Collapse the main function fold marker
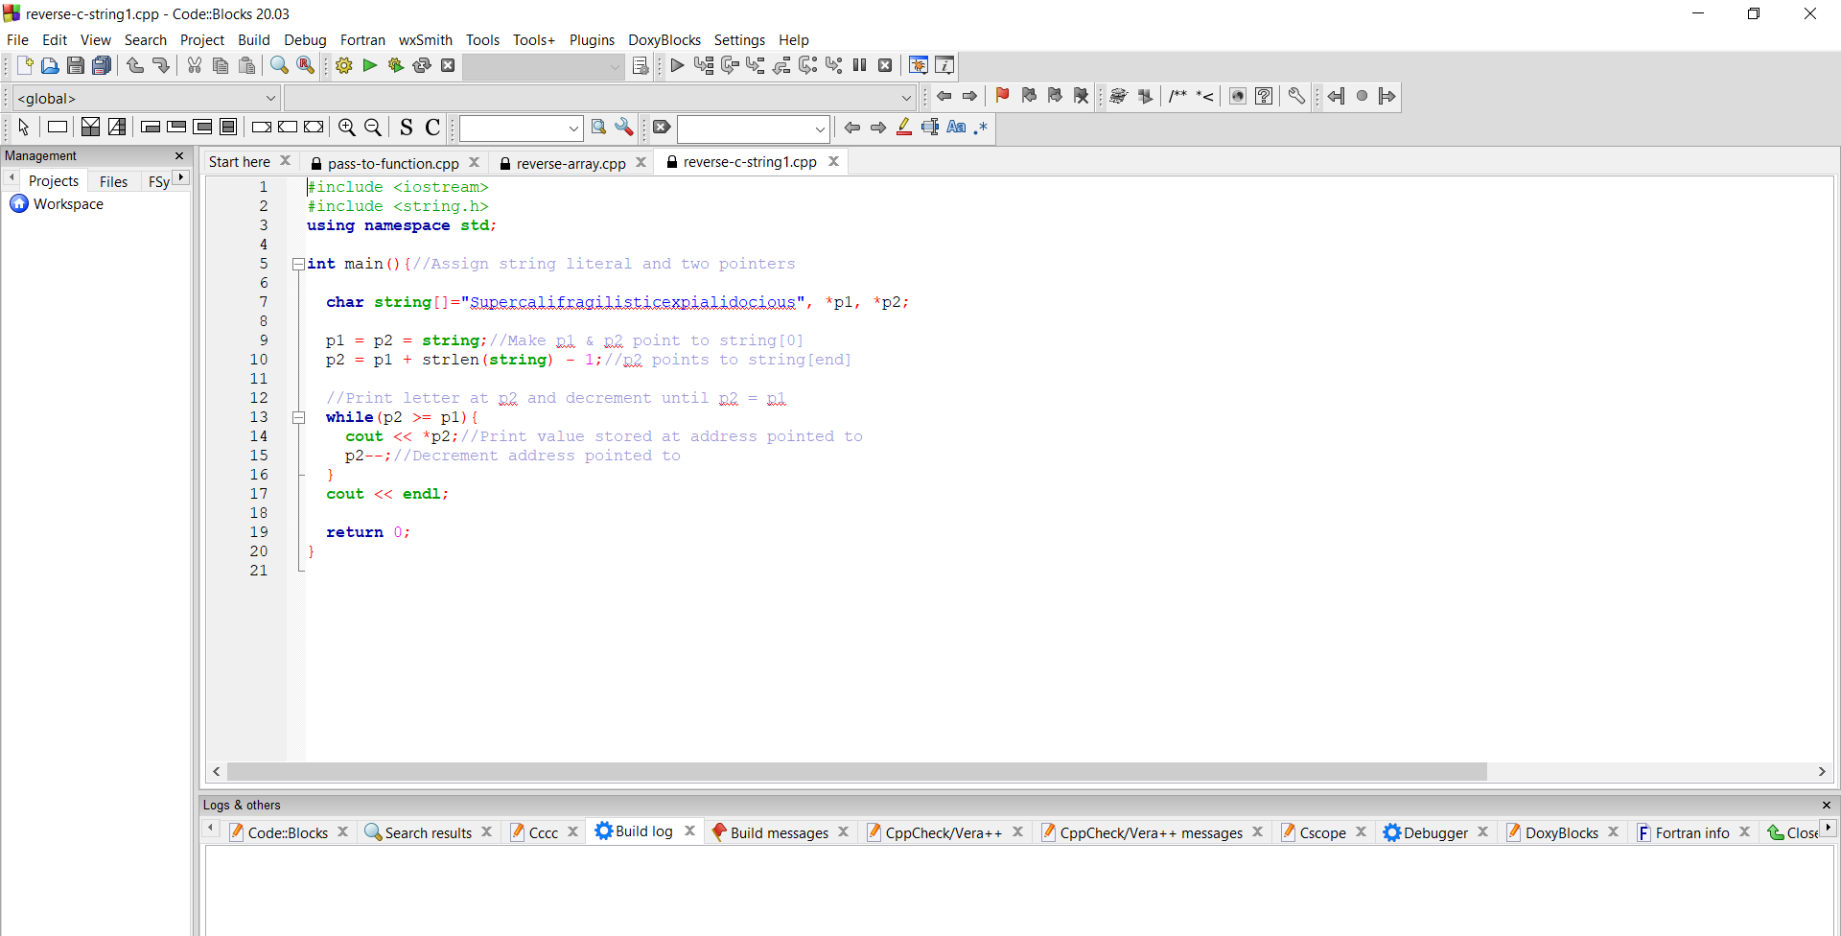The image size is (1841, 936). 298,265
